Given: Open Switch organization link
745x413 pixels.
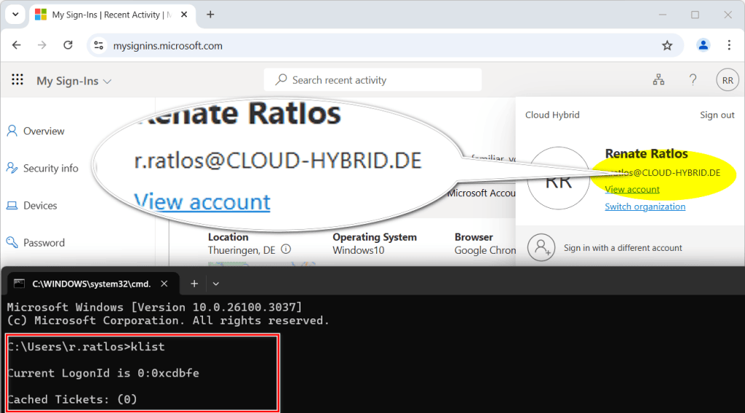Looking at the screenshot, I should coord(645,206).
